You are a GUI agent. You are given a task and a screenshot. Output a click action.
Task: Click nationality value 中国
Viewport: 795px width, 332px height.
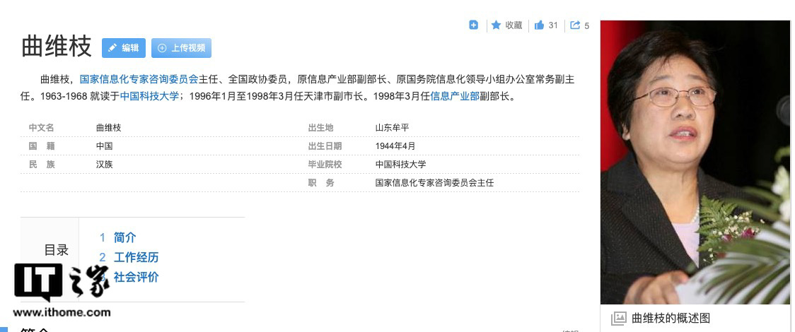point(105,146)
